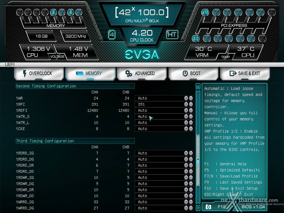The image size is (284, 213).
Task: Click plus on the tWRRD_SG row
Action: 186,202
